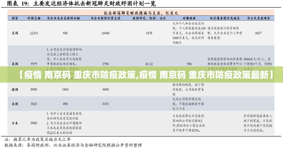Click the 英国 tax value 596

189,64
